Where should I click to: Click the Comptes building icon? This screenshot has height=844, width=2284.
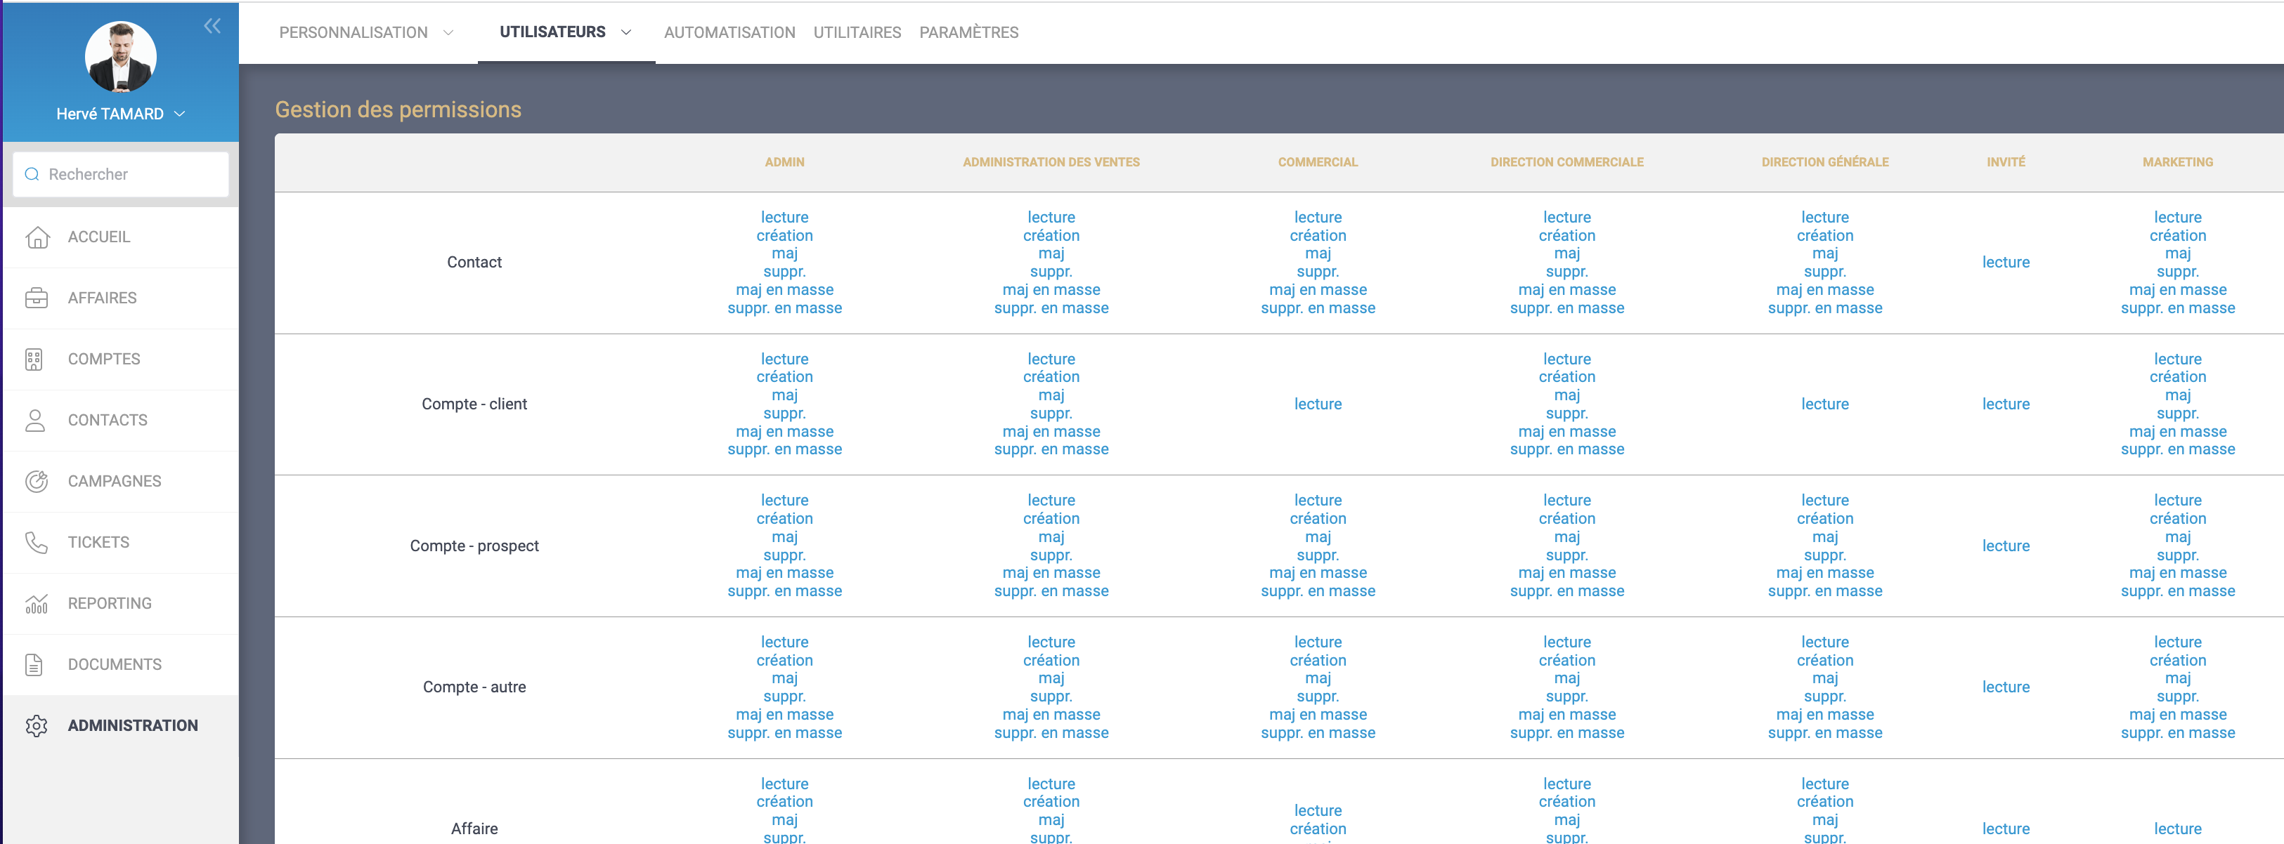(34, 360)
